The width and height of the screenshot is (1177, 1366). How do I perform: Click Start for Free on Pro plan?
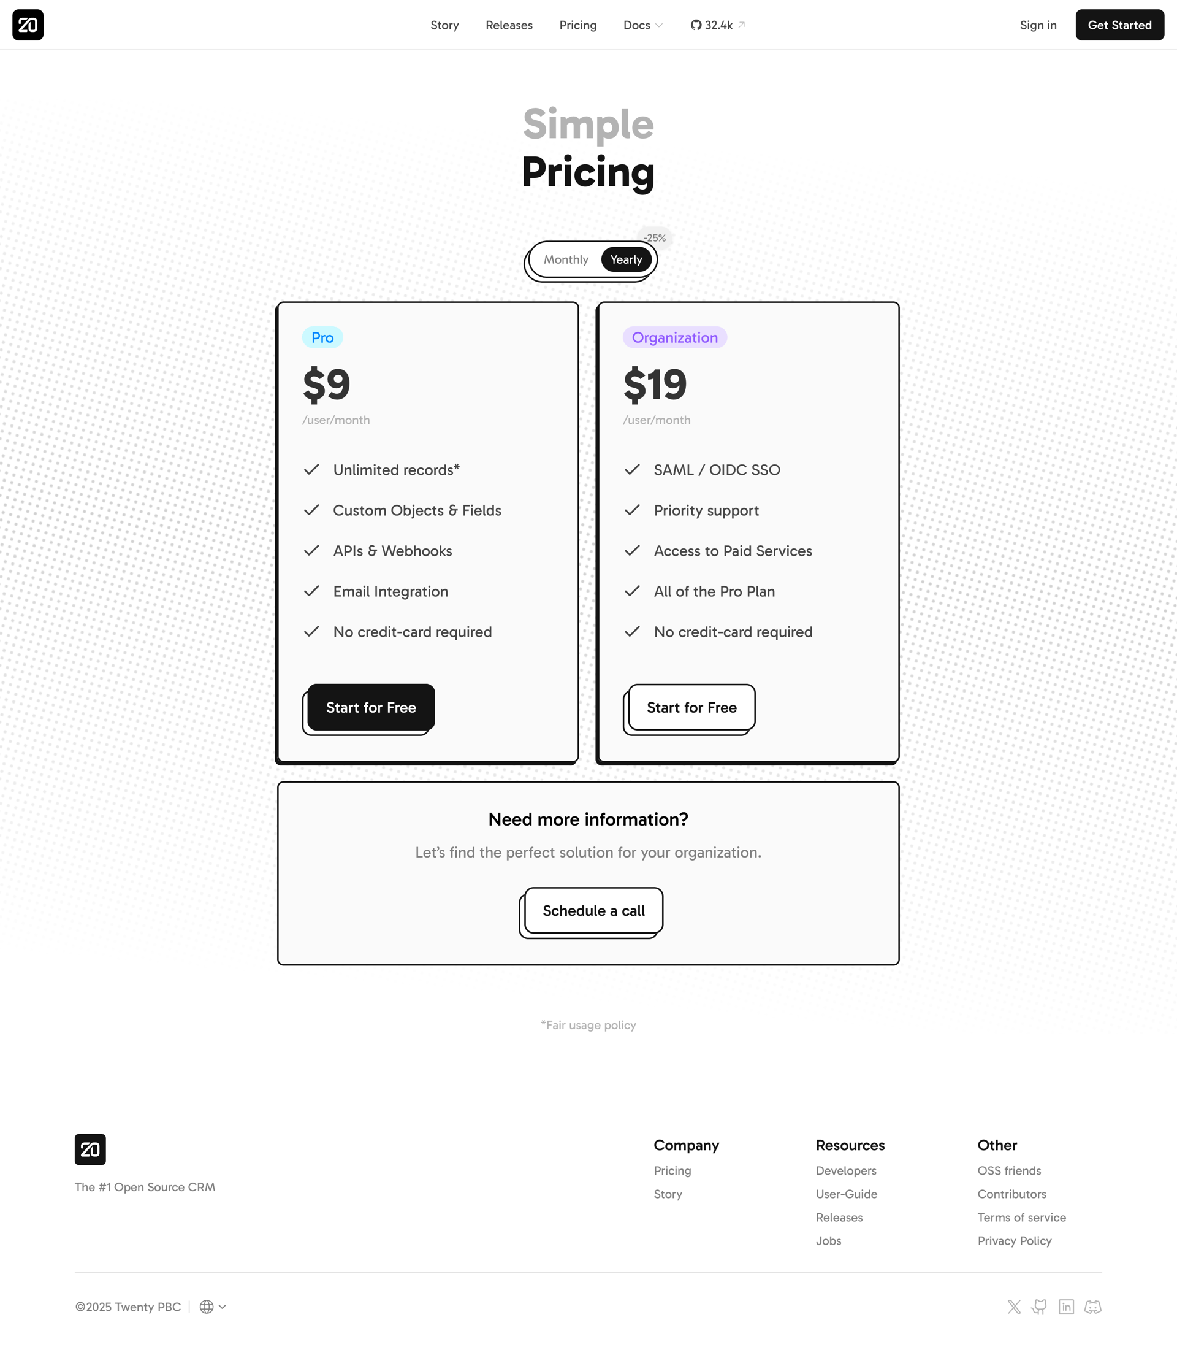[x=370, y=707]
